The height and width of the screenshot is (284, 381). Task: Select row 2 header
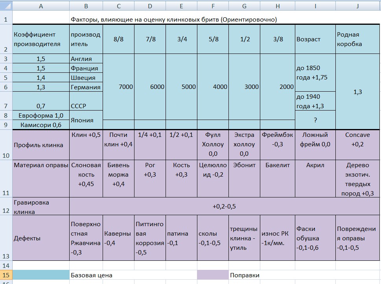pyautogui.click(x=6, y=39)
